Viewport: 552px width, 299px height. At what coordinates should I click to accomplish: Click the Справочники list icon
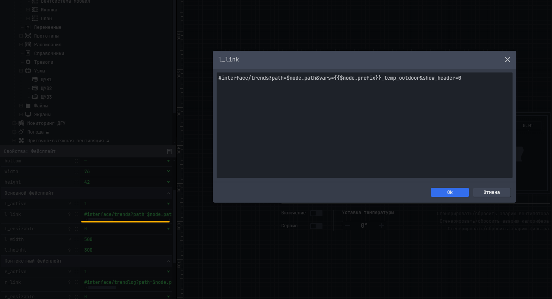(x=28, y=54)
